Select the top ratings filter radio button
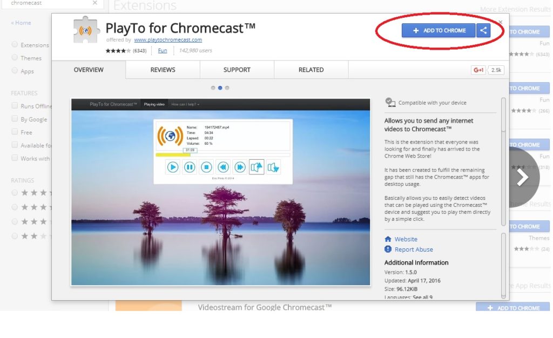The height and width of the screenshot is (338, 553). point(15,193)
